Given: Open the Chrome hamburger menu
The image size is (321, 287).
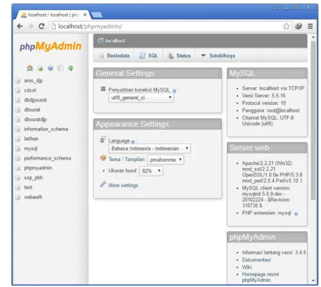Looking at the screenshot, I should click(x=310, y=26).
